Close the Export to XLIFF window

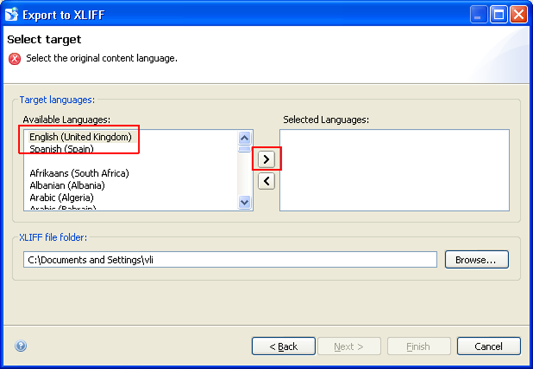click(517, 14)
